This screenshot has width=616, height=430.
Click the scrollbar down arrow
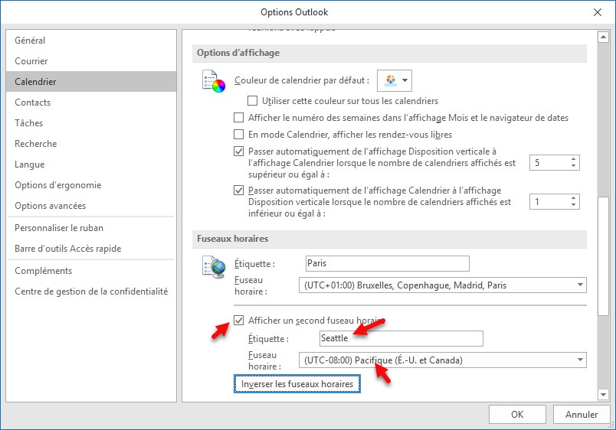point(603,395)
